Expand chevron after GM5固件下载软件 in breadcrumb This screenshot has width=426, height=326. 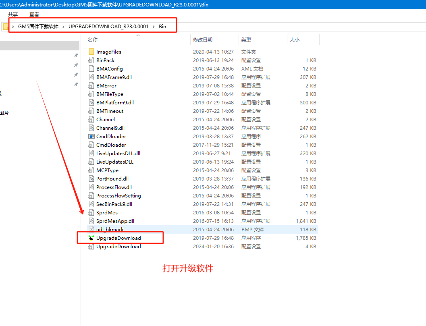point(63,27)
